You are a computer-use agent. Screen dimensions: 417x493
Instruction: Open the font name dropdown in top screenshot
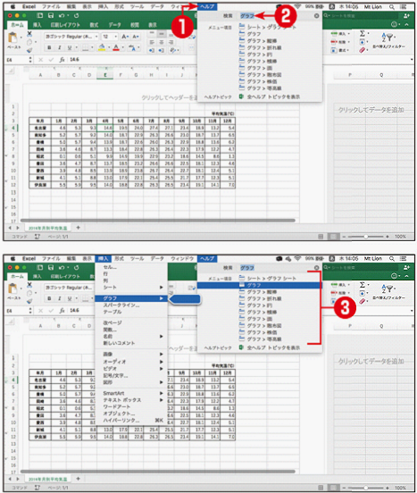pyautogui.click(x=96, y=37)
